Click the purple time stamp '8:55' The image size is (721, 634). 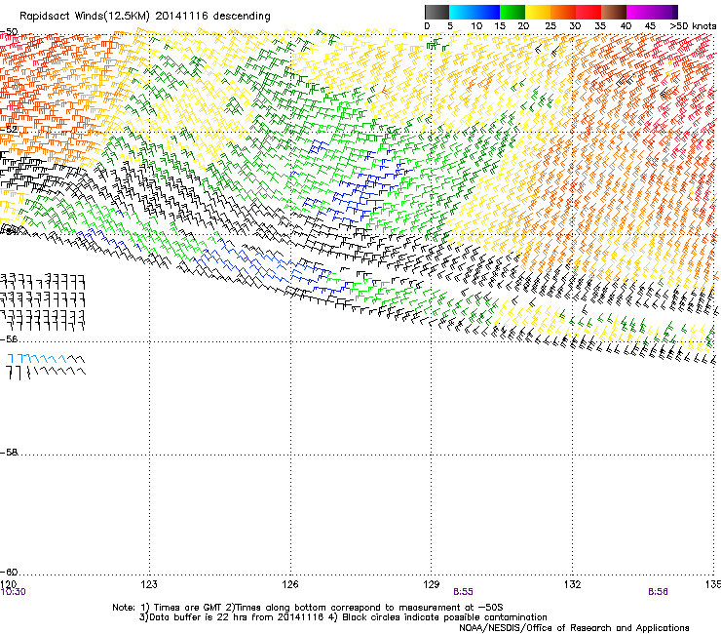click(x=463, y=592)
